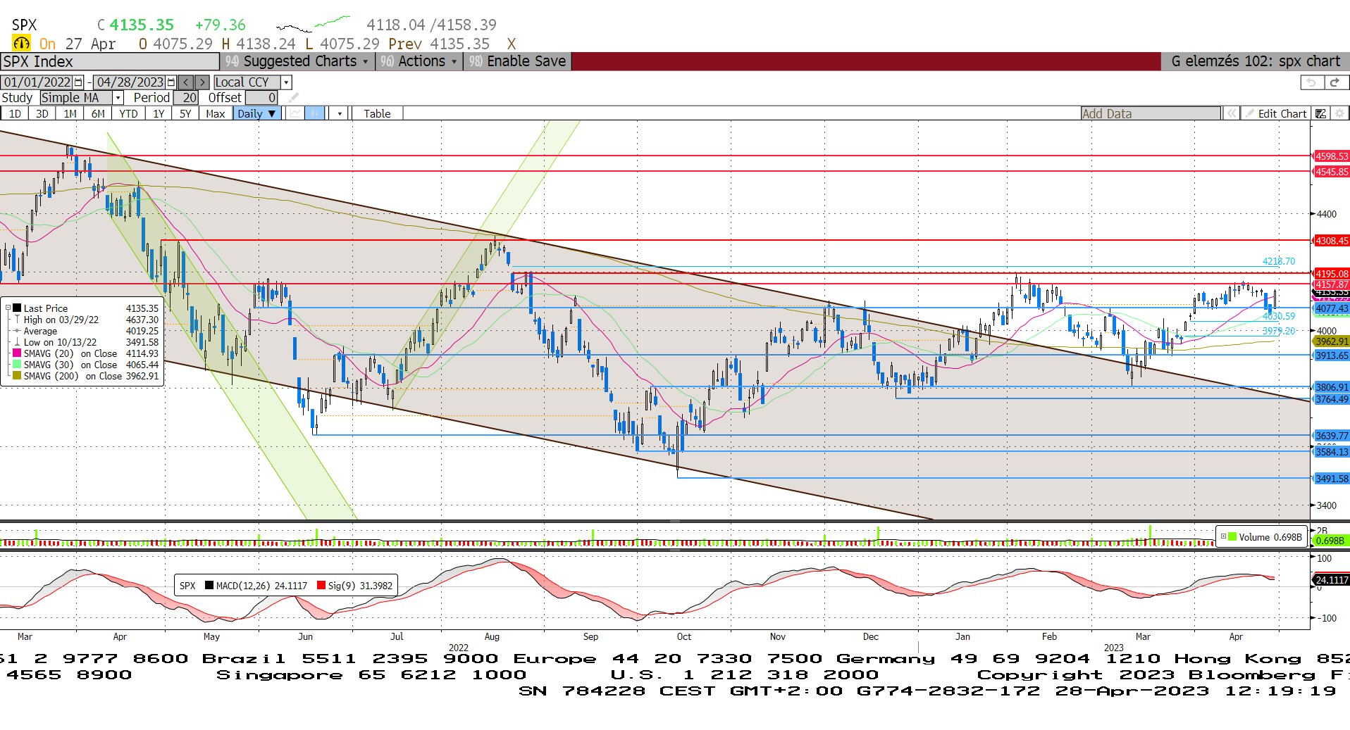
Task: Click the 0.698B volume axis label
Action: click(x=1331, y=541)
